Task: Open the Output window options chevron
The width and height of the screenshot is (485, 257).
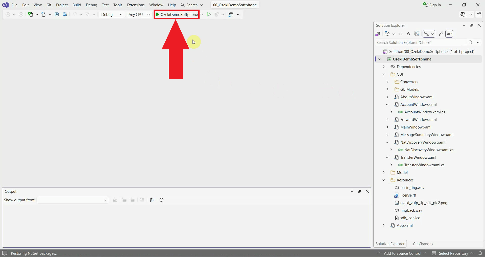Action: pyautogui.click(x=352, y=191)
